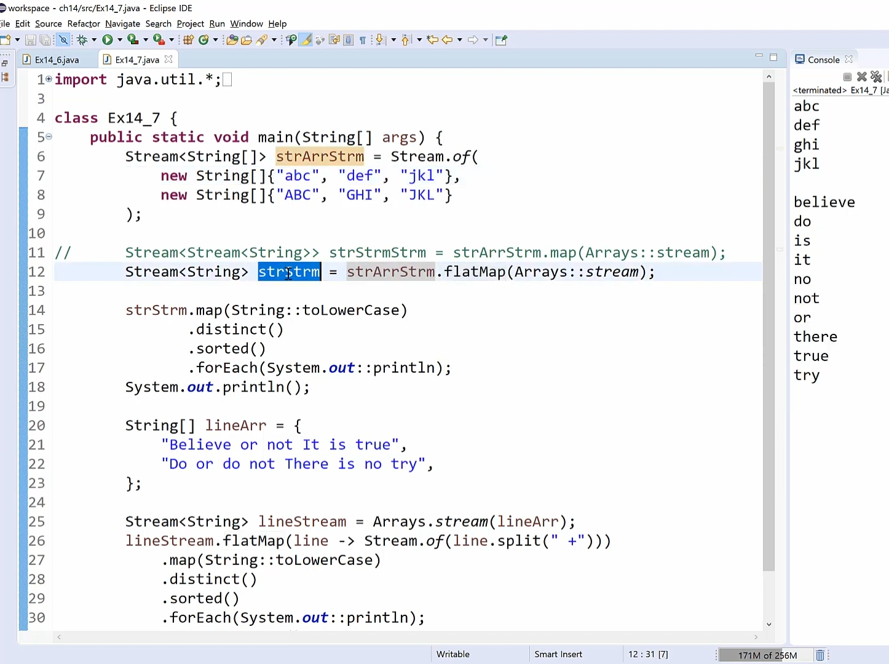Open the Edit menu
Screen dimensions: 889x664
(x=22, y=23)
